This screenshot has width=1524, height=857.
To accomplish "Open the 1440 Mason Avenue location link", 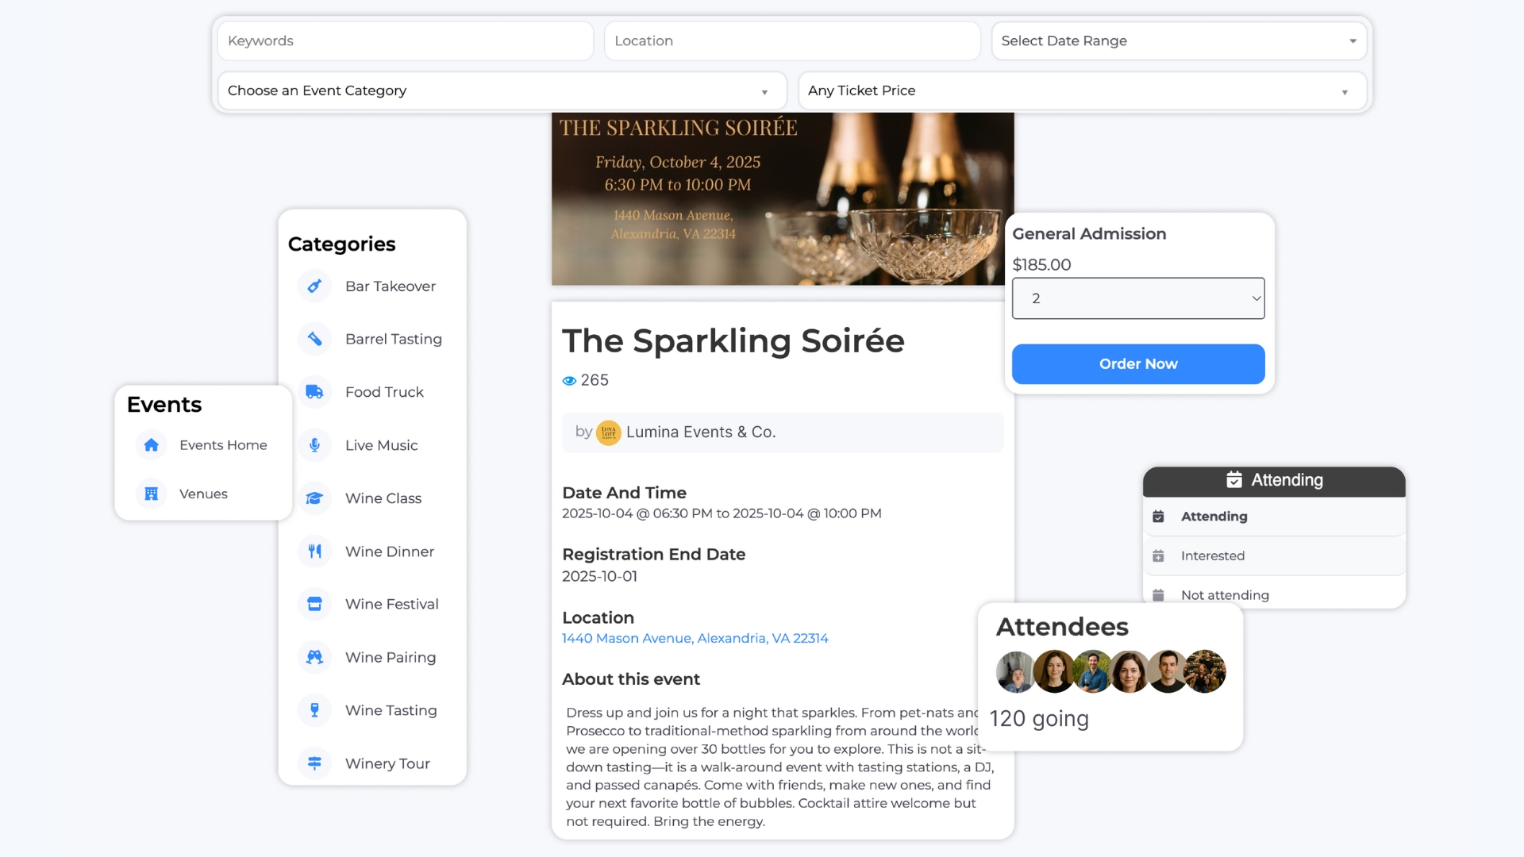I will point(695,639).
